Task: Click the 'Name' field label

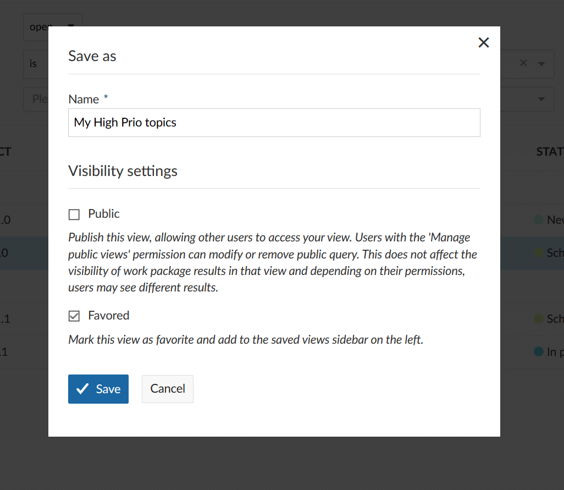Action: [x=84, y=100]
